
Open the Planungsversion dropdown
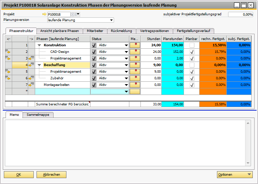(111, 20)
